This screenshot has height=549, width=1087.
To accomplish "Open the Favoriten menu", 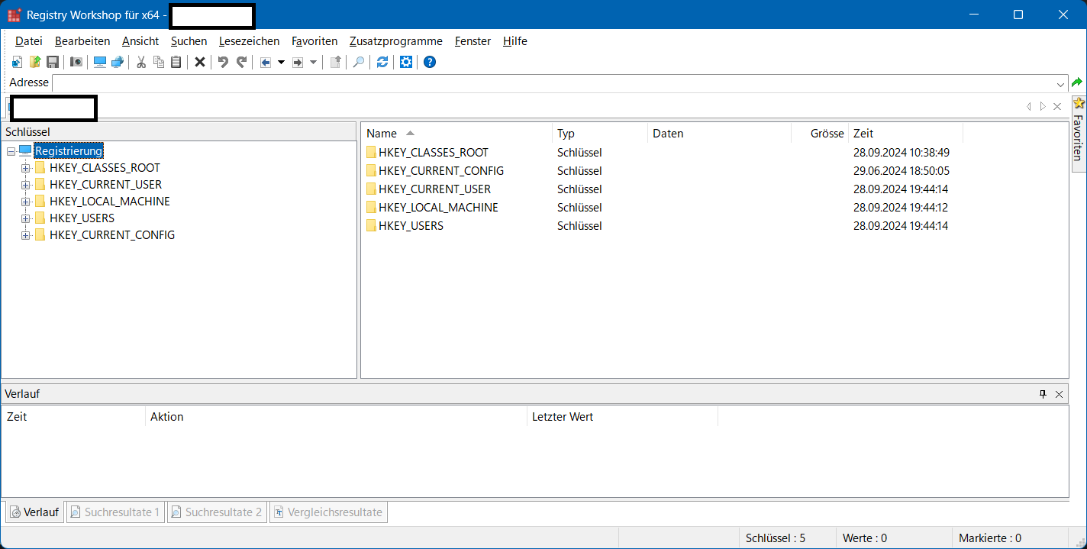I will tap(314, 41).
